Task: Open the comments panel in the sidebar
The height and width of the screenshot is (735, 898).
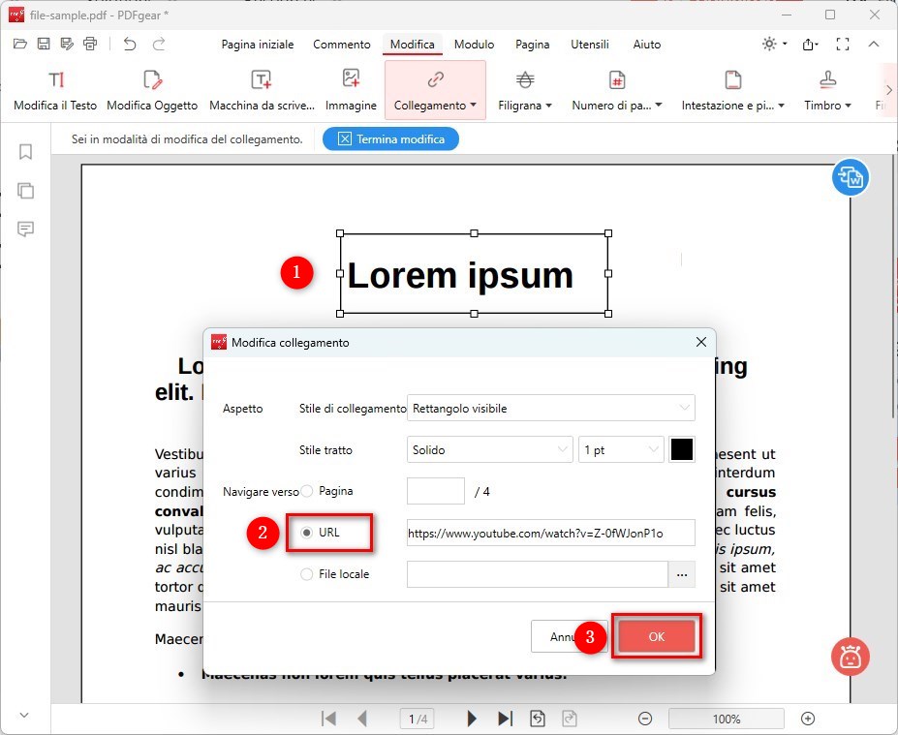Action: (x=25, y=230)
